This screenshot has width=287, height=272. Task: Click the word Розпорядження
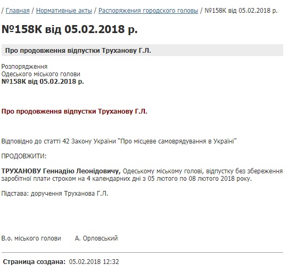pyautogui.click(x=24, y=66)
